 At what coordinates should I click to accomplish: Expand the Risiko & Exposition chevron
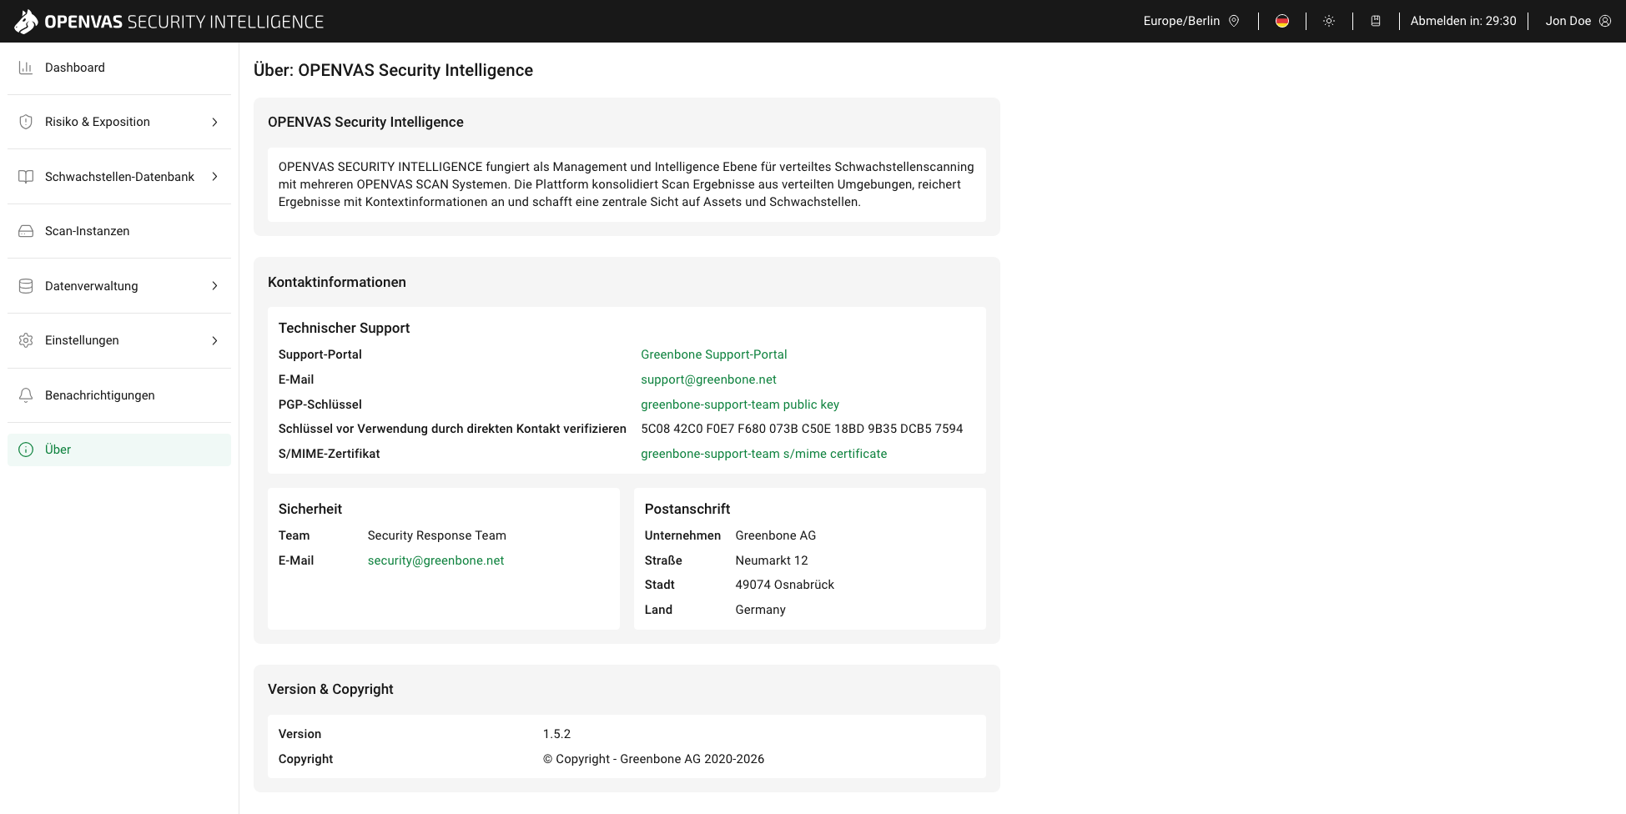tap(214, 122)
